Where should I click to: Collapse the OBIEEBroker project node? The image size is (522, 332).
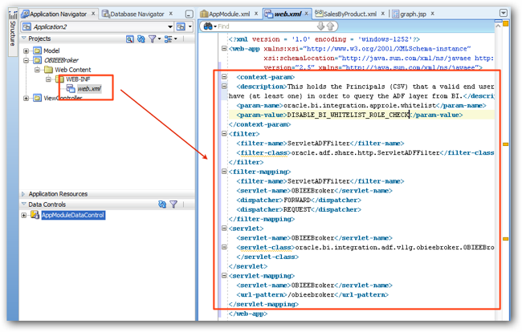coord(26,60)
